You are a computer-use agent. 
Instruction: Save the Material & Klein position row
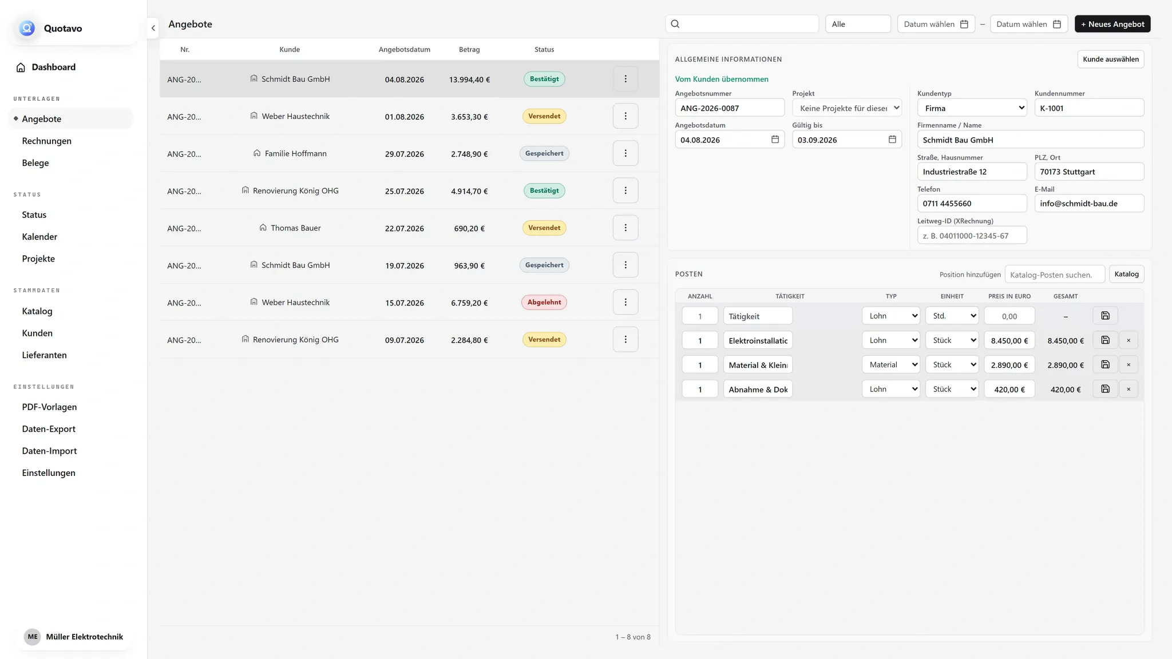click(x=1105, y=364)
